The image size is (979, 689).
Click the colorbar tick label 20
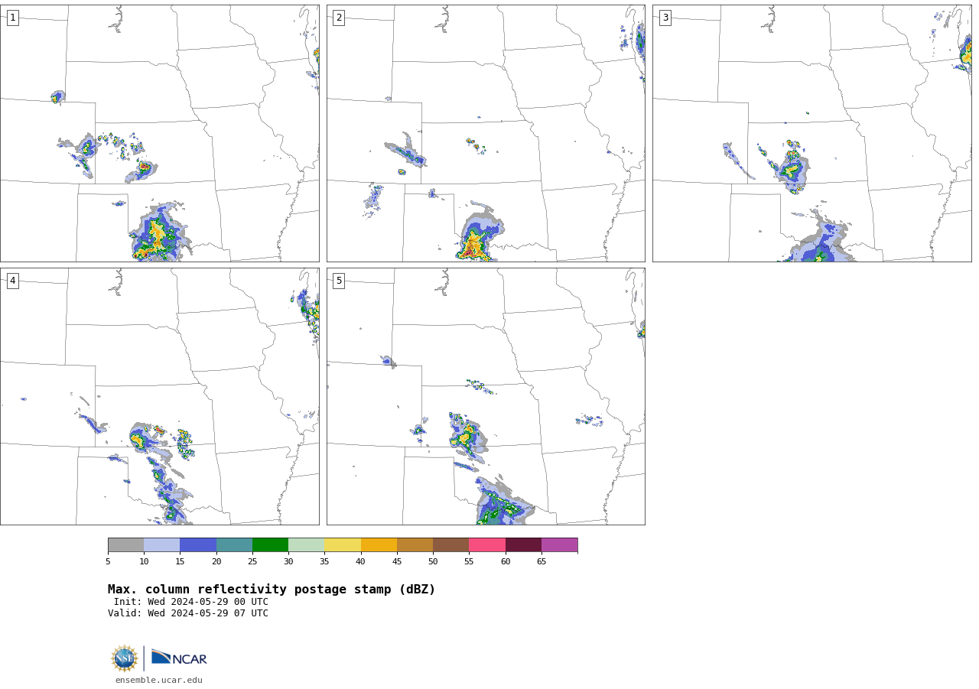(x=216, y=562)
